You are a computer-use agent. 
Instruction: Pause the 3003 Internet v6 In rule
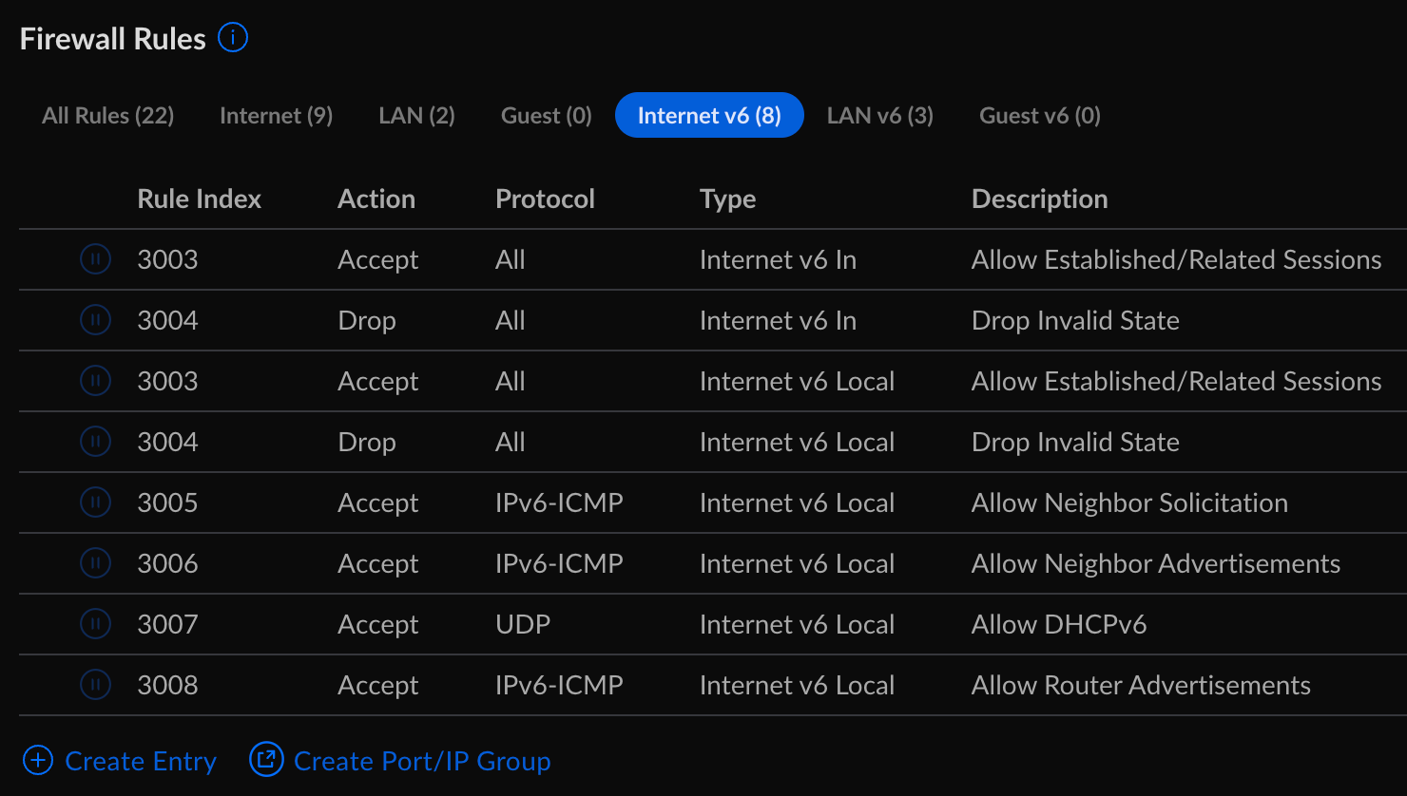pos(95,258)
